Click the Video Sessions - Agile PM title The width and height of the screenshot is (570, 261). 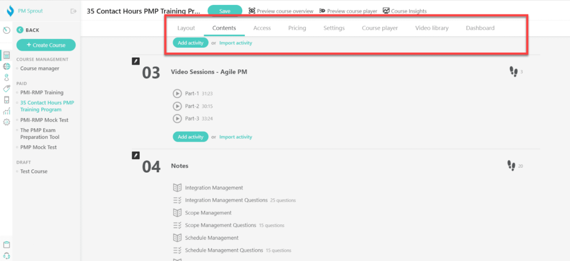click(x=209, y=72)
